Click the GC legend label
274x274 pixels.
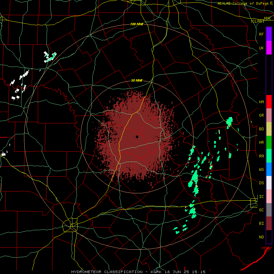point(262,210)
